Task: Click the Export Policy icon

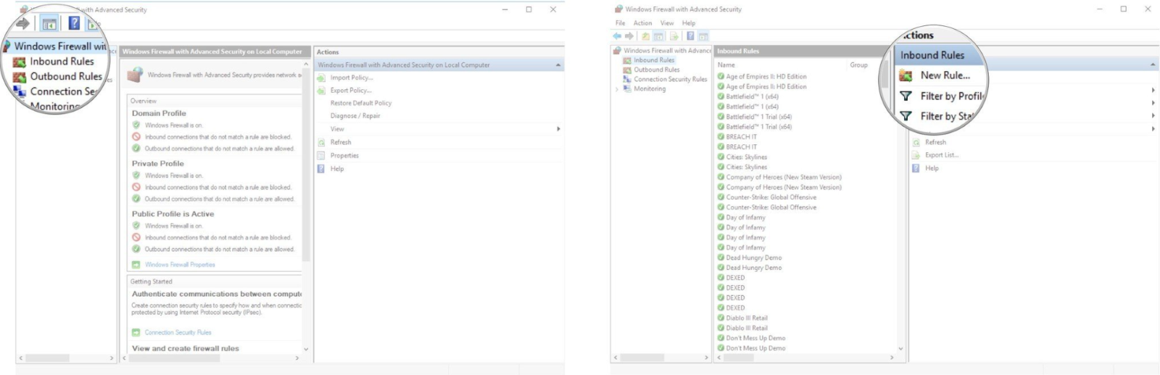Action: click(321, 91)
